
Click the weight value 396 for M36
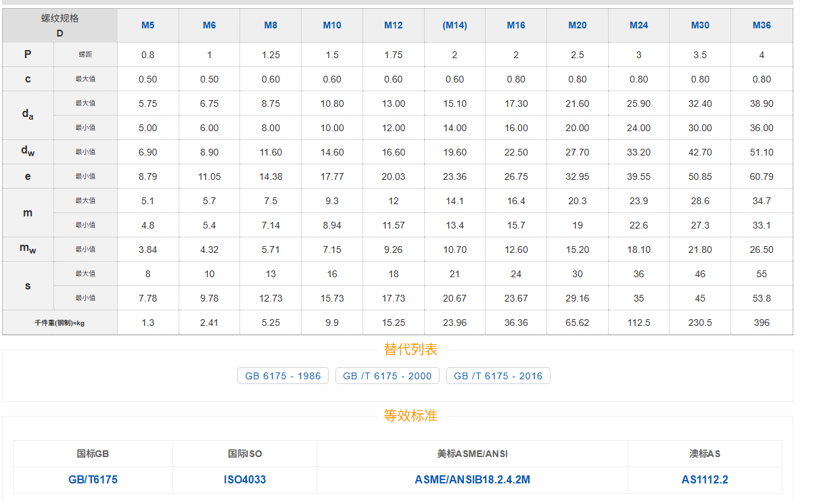point(762,323)
